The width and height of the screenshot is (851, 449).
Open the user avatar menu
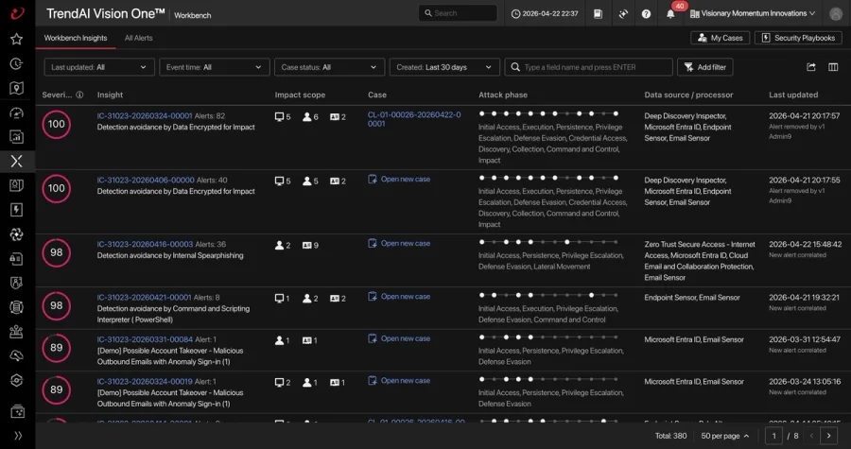pos(836,13)
